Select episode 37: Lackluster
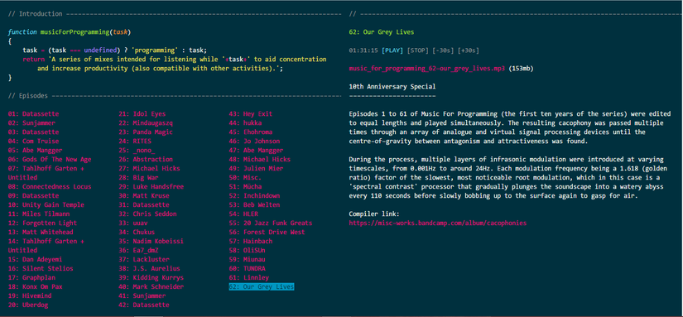Image resolution: width=683 pixels, height=317 pixels. tap(144, 260)
